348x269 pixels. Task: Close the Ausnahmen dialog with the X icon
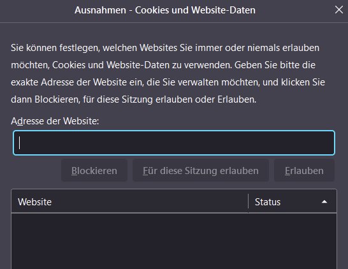tap(339, 10)
